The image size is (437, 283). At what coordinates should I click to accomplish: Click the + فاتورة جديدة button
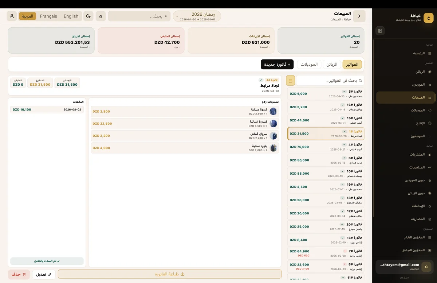(277, 65)
